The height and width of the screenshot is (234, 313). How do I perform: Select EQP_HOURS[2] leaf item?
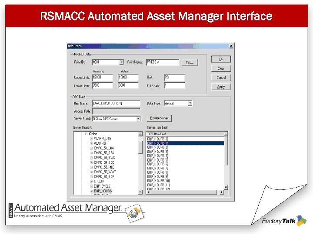(158, 147)
